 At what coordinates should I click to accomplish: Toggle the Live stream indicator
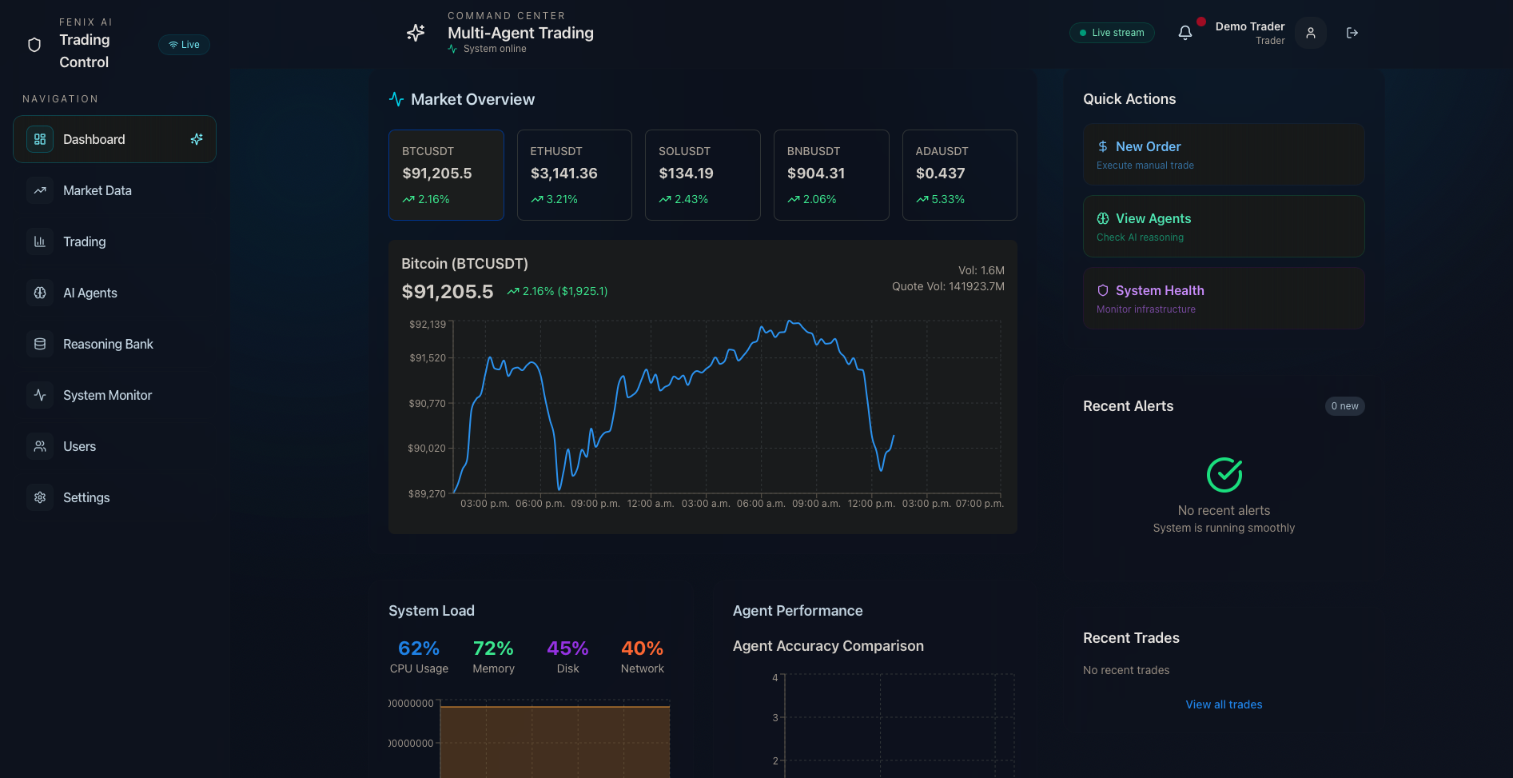pyautogui.click(x=1112, y=33)
